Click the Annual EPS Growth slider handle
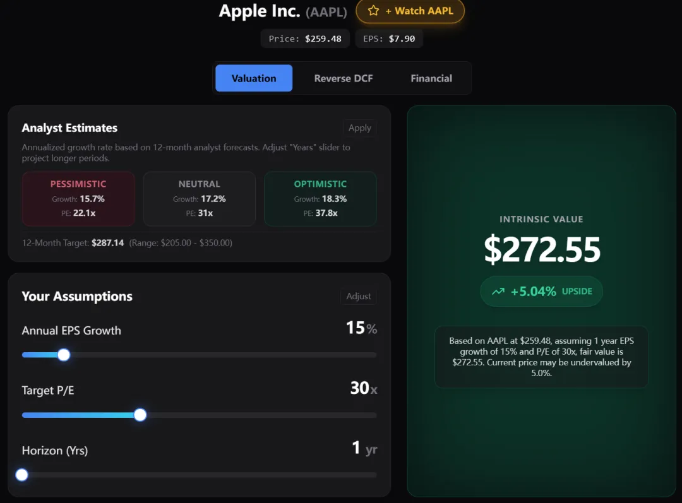The image size is (682, 503). 64,355
